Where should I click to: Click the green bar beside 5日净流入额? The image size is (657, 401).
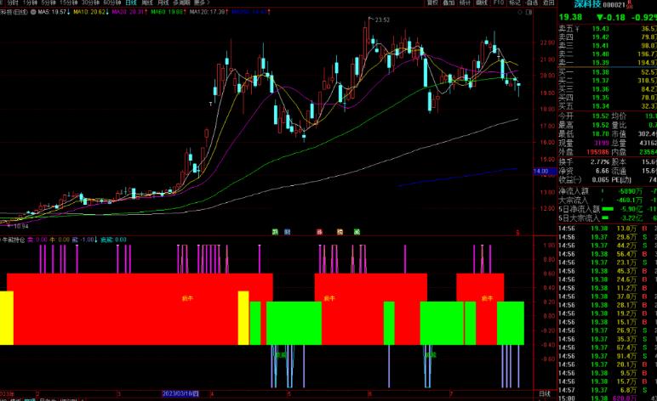[x=608, y=209]
